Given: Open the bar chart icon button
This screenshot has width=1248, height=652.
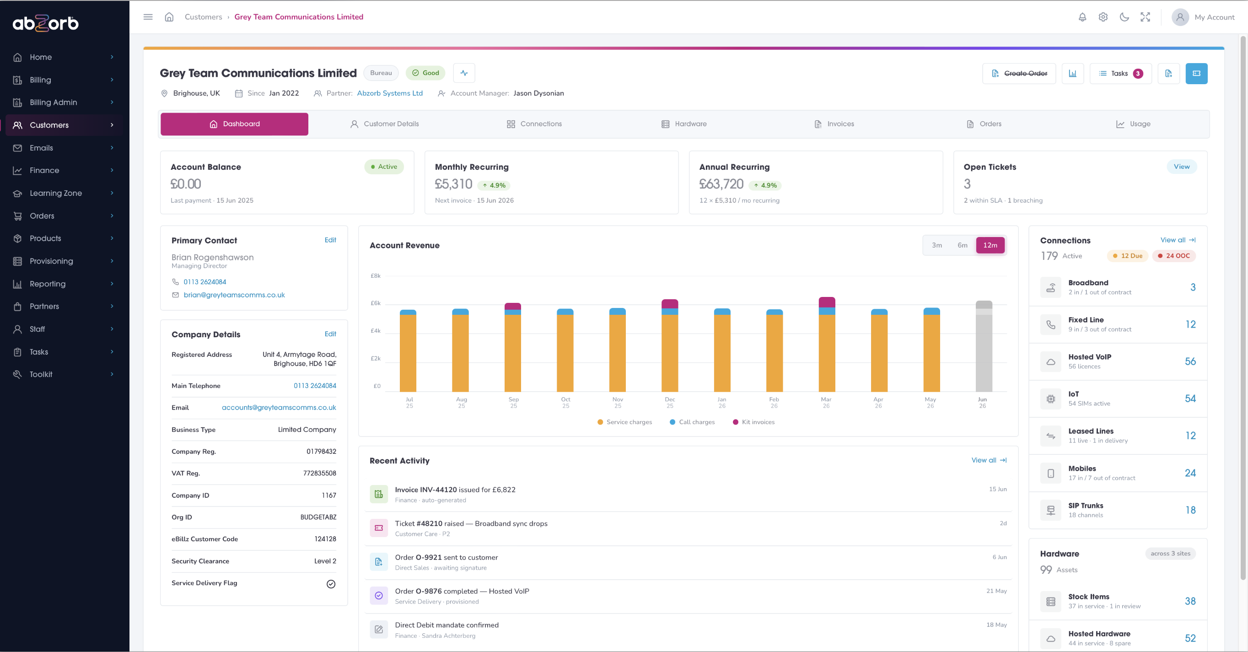Looking at the screenshot, I should coord(1073,74).
